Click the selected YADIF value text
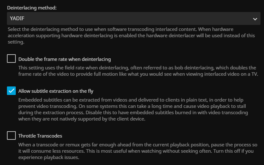 click(15, 19)
